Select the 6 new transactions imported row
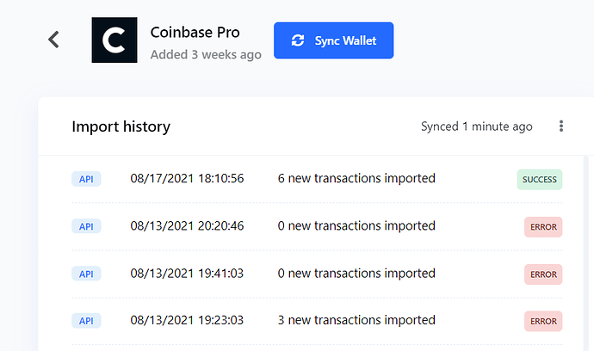The image size is (594, 351). point(317,179)
